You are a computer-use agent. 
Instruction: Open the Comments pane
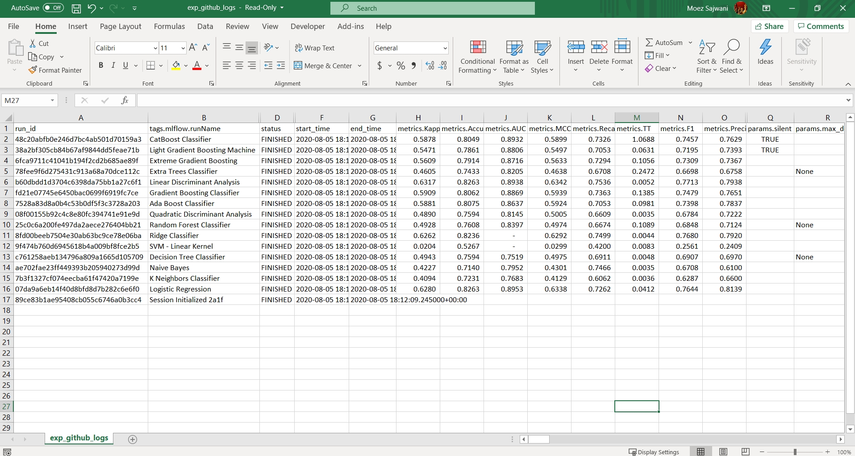(821, 26)
